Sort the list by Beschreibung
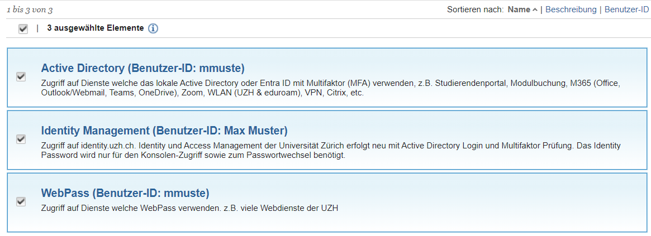This screenshot has width=651, height=236. [x=571, y=9]
